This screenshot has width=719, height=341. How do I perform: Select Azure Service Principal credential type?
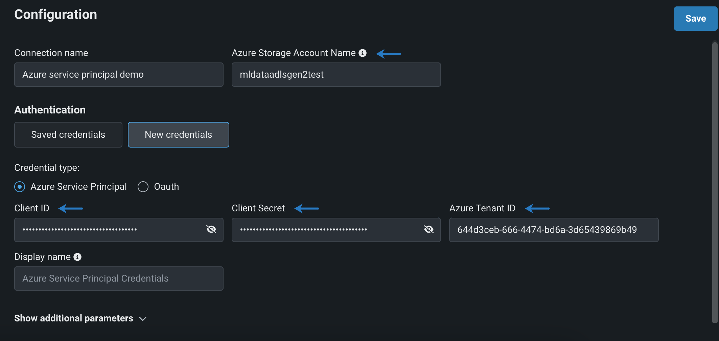coord(20,187)
